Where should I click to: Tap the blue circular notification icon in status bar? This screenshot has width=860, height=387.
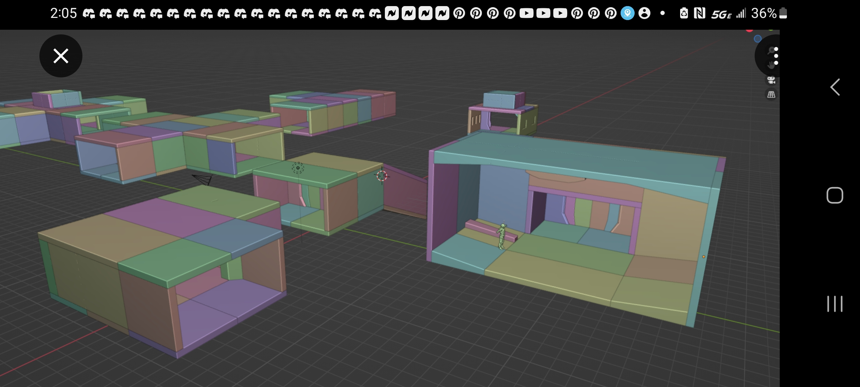point(627,13)
